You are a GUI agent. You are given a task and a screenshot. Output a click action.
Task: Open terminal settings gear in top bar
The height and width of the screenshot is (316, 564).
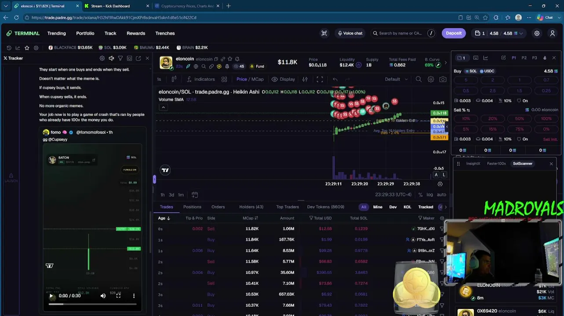click(x=537, y=33)
